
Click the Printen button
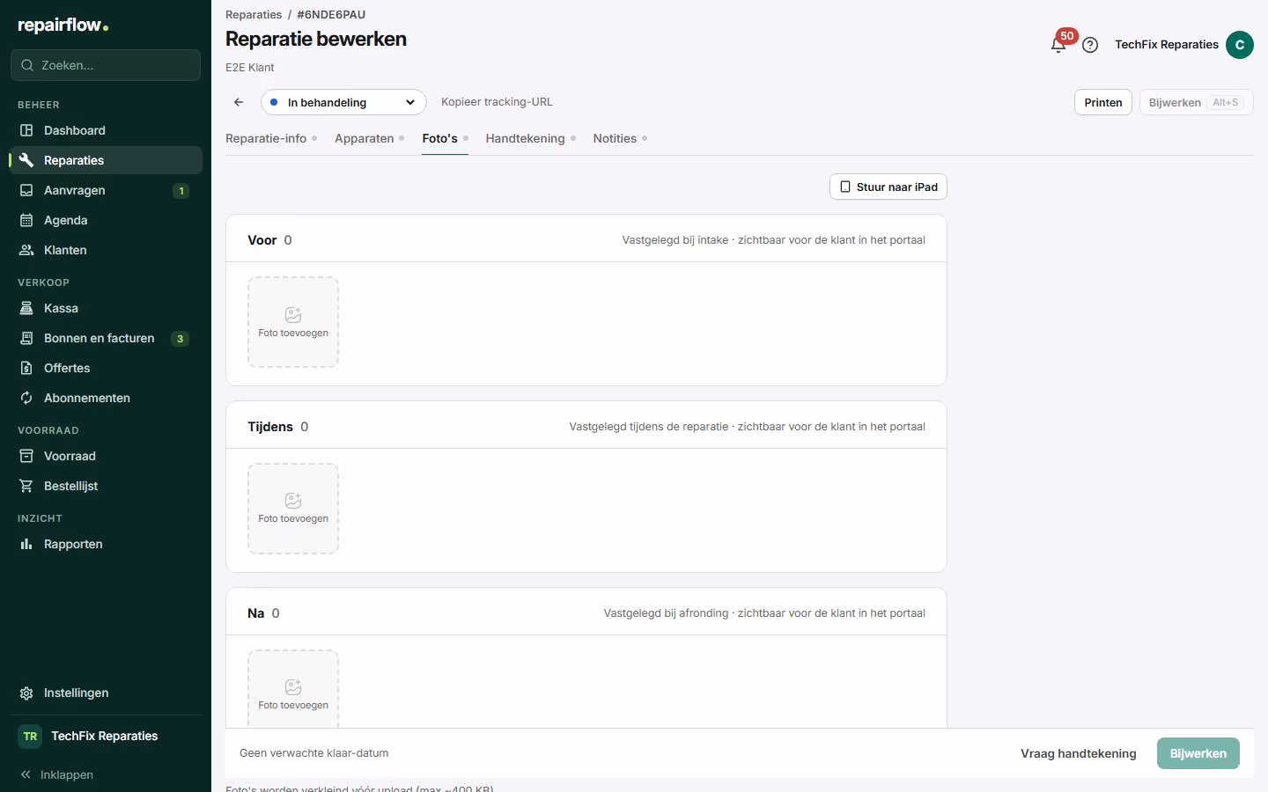click(x=1103, y=102)
